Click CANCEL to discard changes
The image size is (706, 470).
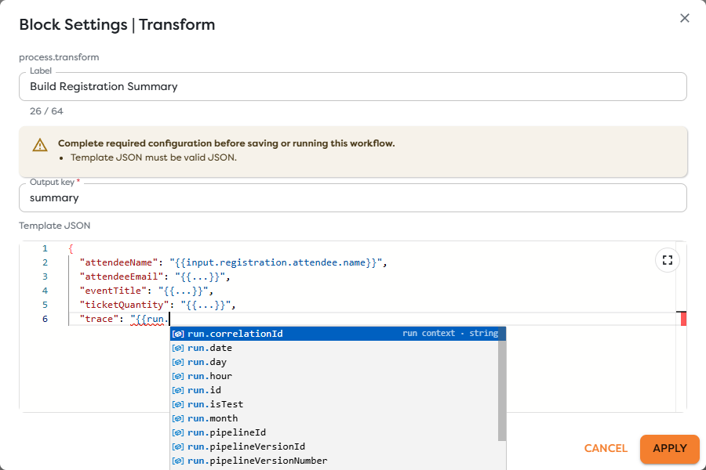click(x=606, y=448)
